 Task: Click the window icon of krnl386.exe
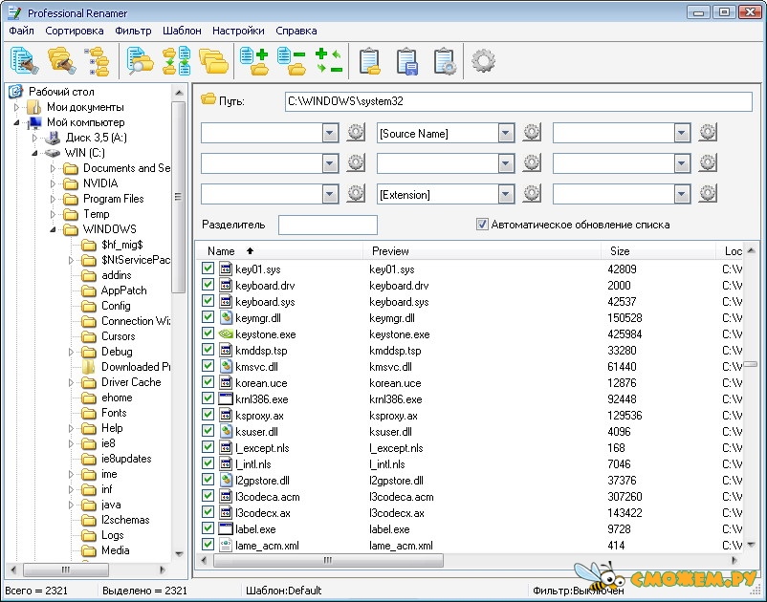click(226, 398)
